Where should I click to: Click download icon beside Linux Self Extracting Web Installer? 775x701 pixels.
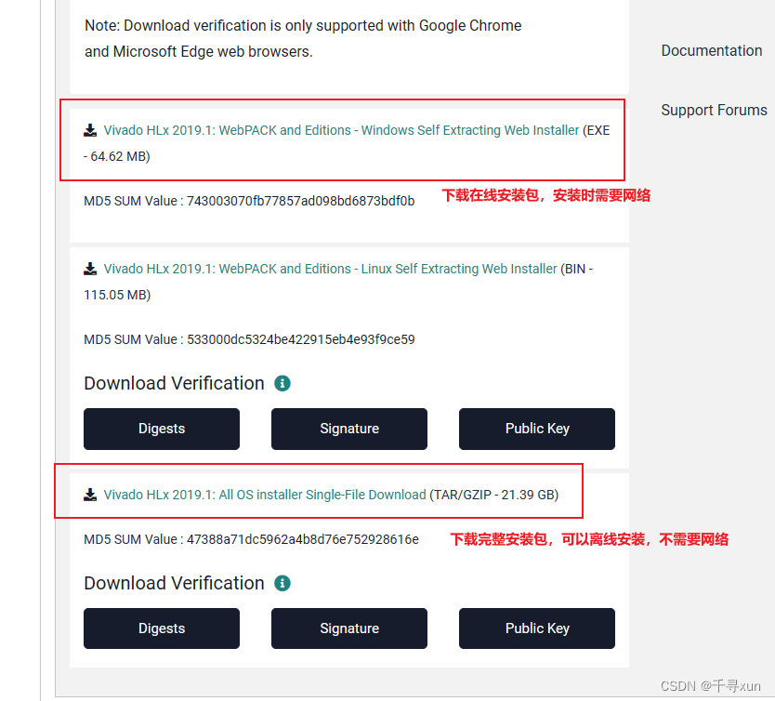(90, 269)
